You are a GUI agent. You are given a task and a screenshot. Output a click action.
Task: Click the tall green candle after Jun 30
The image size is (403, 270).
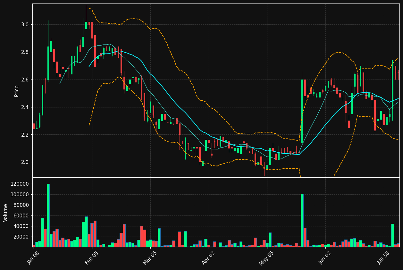click(x=392, y=84)
